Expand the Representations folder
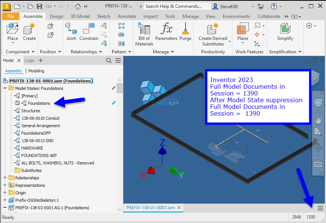 coord(5,185)
